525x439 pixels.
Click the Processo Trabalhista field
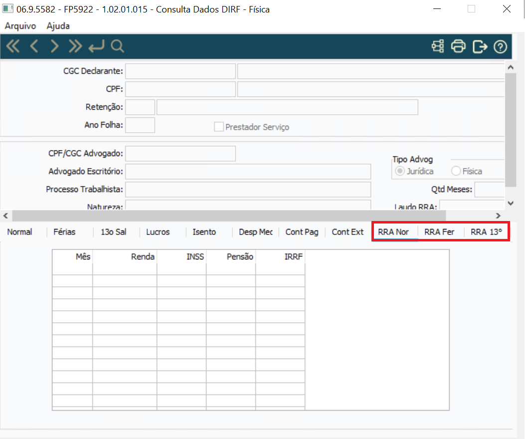(248, 190)
